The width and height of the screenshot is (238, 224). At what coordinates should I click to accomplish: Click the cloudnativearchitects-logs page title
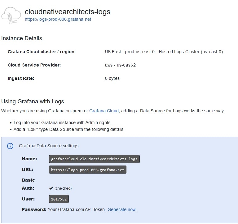[x=68, y=12]
